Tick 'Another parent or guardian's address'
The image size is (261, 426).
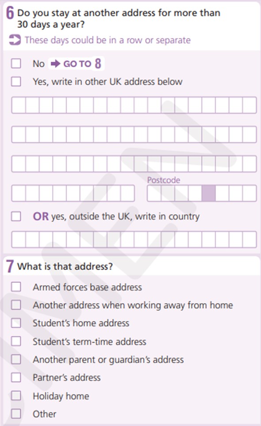point(16,359)
